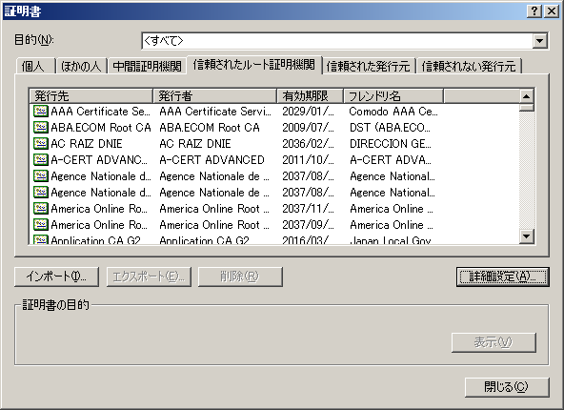This screenshot has width=564, height=410.
Task: Click the 'DST (ABA.ECO...' friendly name
Action: click(390, 128)
